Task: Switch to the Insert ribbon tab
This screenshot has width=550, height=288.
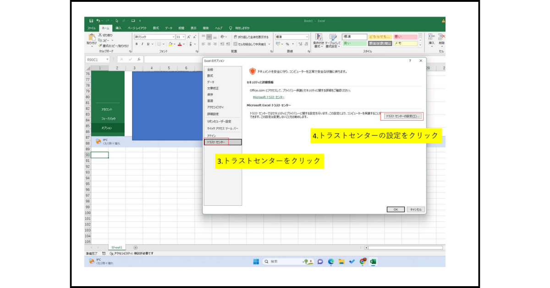Action: coord(118,28)
